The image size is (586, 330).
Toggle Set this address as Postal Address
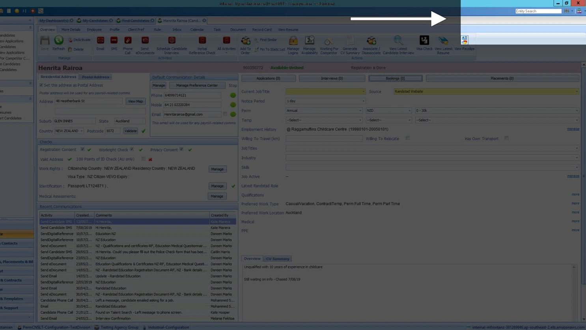coord(41,85)
